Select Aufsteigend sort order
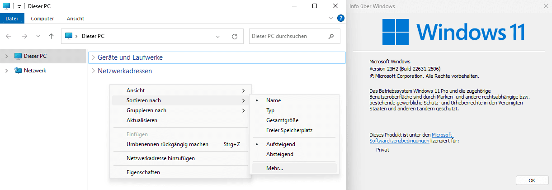The width and height of the screenshot is (552, 190). click(294, 144)
